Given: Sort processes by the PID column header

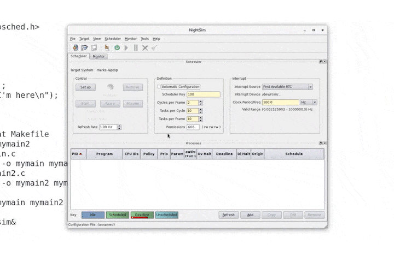Looking at the screenshot, I should click(x=78, y=154).
